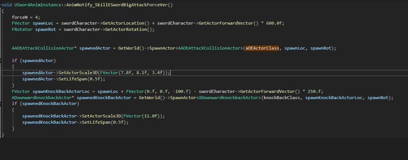Click spawnedActor in its declaration line
408x160 pixels.
point(95,48)
